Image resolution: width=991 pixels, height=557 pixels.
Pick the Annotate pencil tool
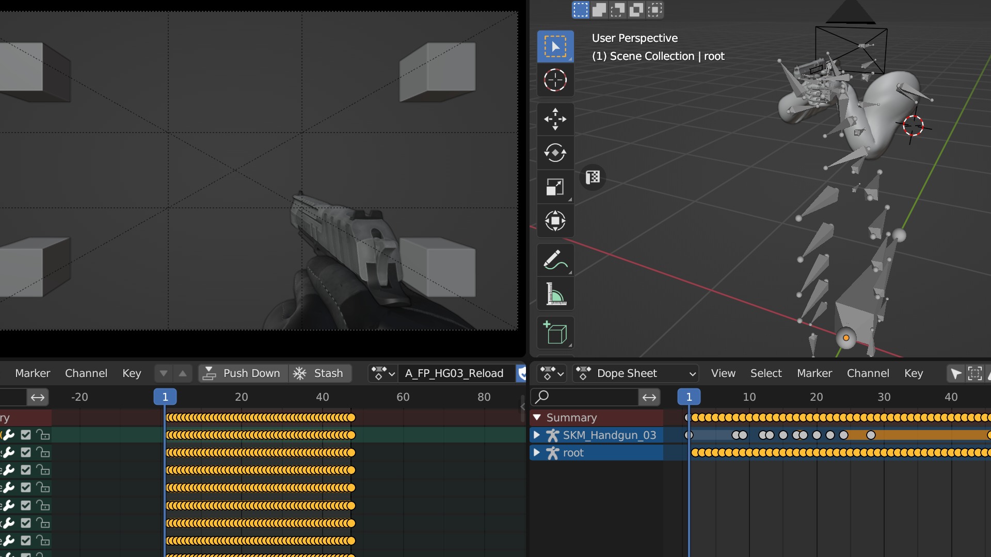(x=555, y=260)
